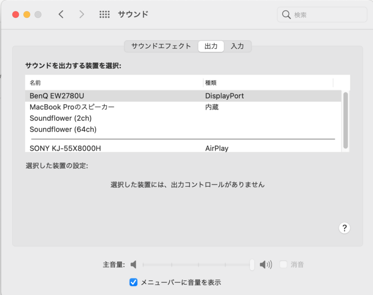Screen dimensions: 373x295
Task: Click the loud volume speaker icon
Action: (x=266, y=265)
